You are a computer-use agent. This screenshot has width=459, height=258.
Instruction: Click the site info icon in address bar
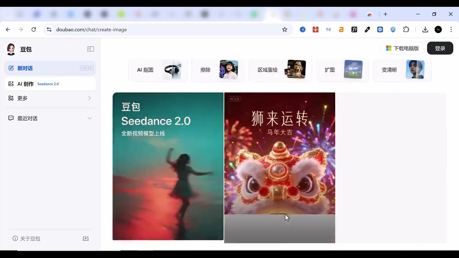[x=49, y=29]
